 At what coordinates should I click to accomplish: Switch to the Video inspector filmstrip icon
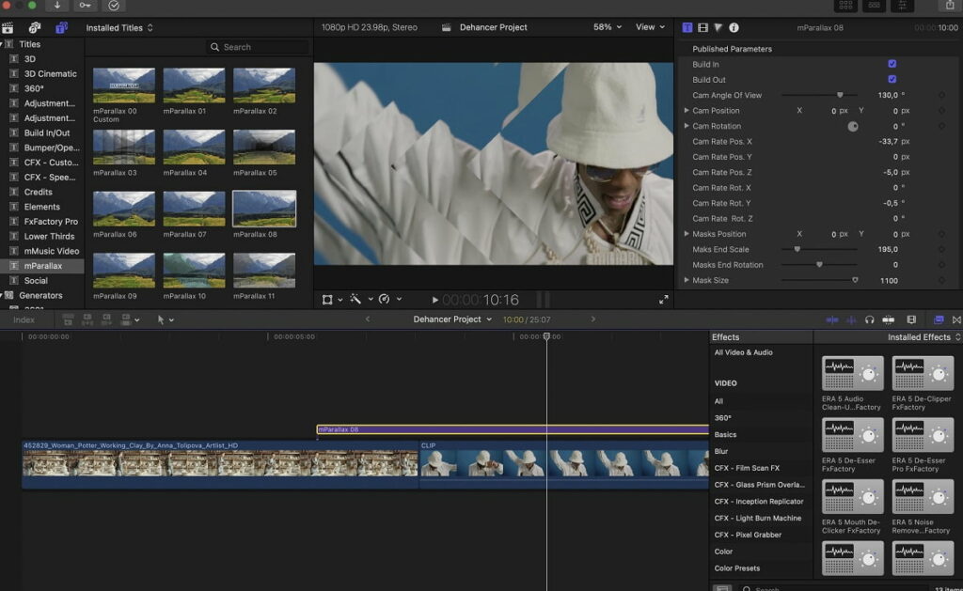coord(703,28)
